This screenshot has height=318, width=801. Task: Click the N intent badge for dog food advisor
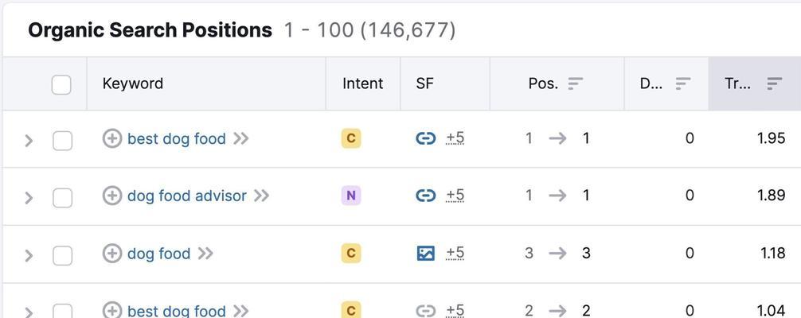pos(351,196)
